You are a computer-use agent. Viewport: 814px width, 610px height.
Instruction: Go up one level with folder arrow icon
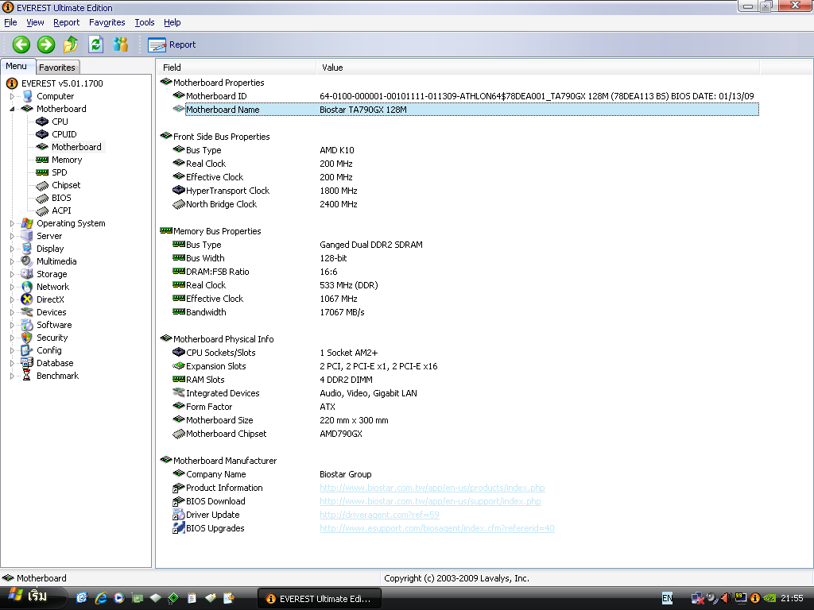coord(71,44)
